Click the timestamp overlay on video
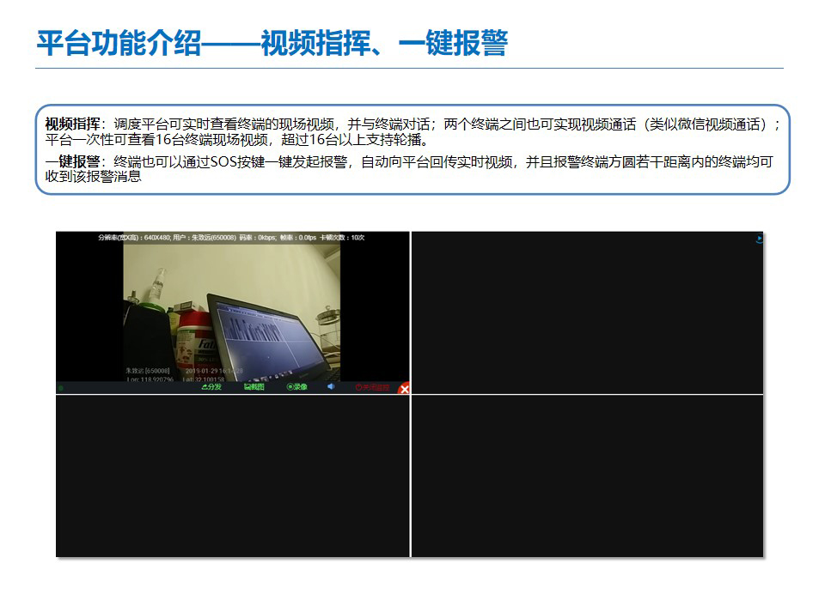 click(x=214, y=371)
